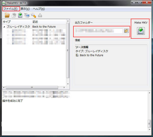Click log pane scroll down arrow
The width and height of the screenshot is (153, 137).
(x=149, y=130)
